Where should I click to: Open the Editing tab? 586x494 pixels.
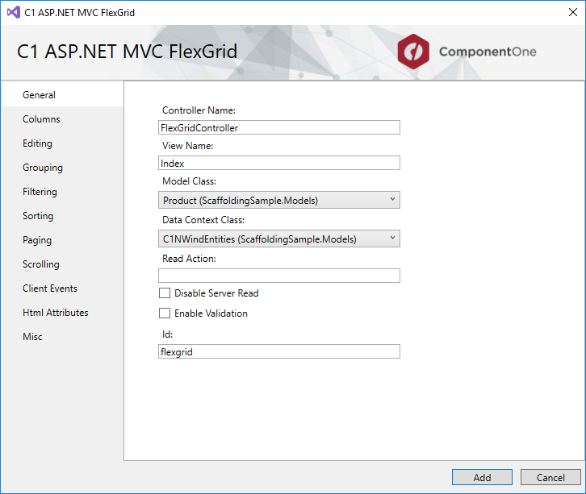tap(37, 143)
